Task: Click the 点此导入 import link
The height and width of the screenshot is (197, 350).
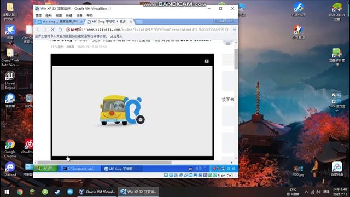Action: 116,37
